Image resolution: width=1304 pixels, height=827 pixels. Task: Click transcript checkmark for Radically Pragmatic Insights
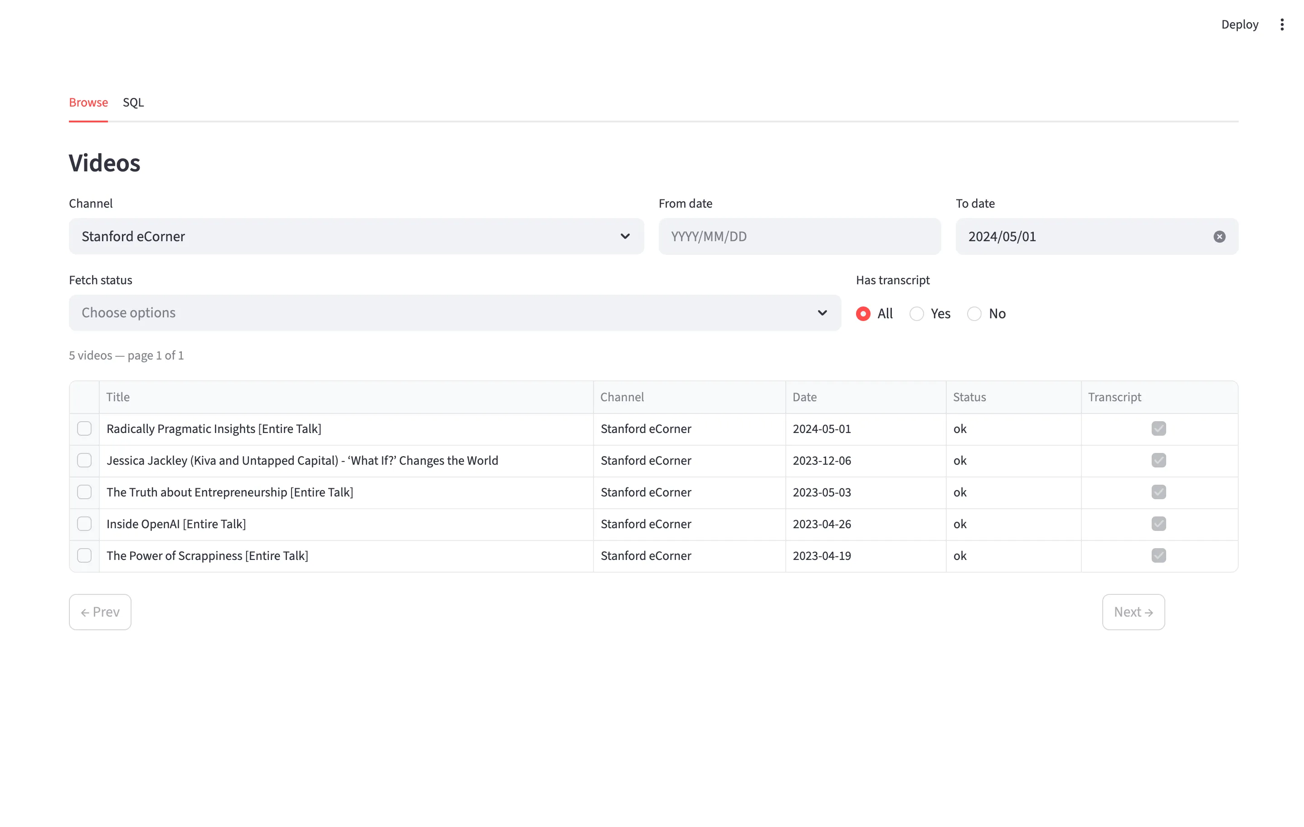point(1158,428)
